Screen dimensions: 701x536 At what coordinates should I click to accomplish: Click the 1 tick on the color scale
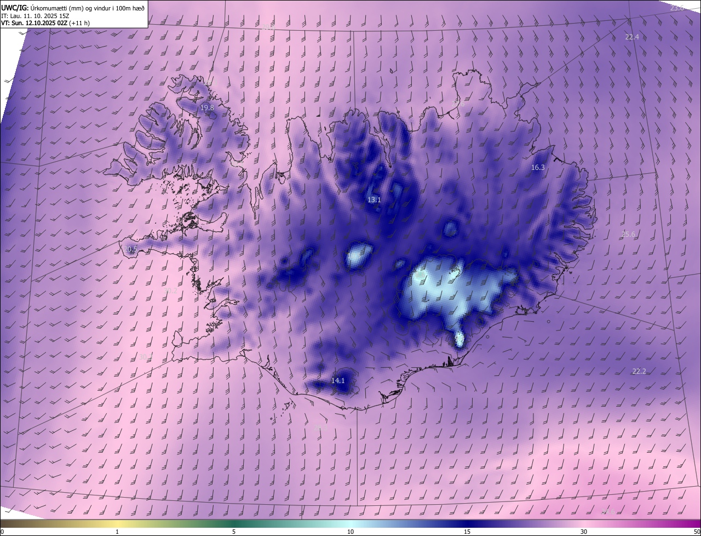[117, 532]
